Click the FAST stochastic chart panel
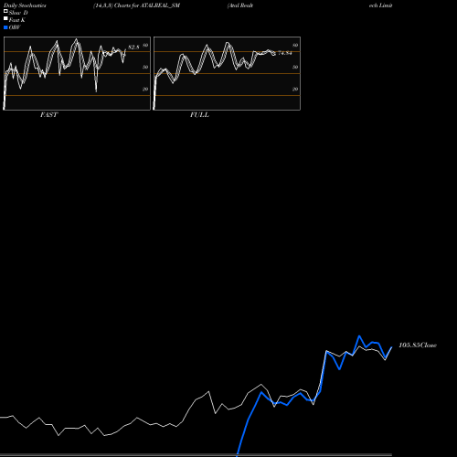Image resolution: width=457 pixels, height=457 pixels. [77, 73]
